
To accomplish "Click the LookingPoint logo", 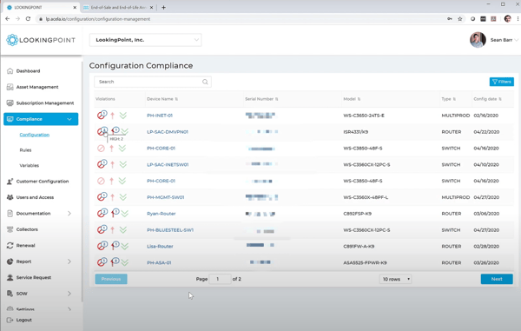I will pos(41,40).
